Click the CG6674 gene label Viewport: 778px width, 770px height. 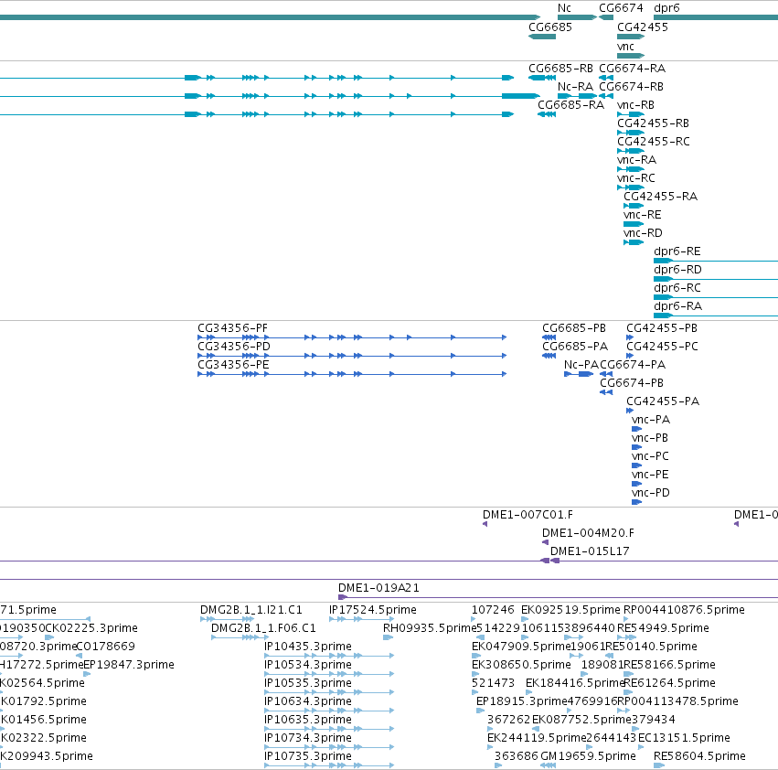[x=621, y=8]
